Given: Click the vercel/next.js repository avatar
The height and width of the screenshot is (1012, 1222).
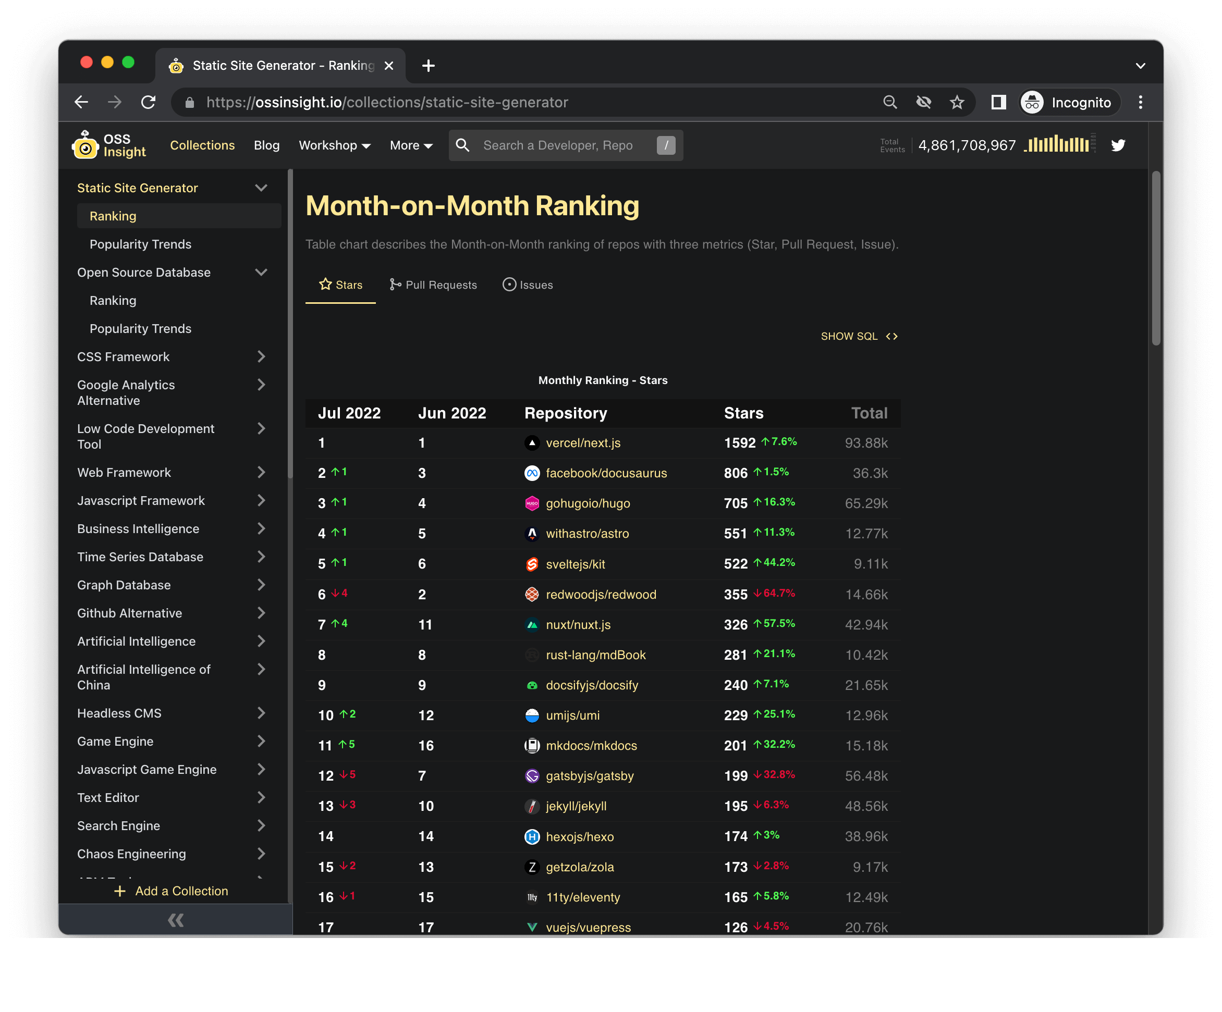Looking at the screenshot, I should click(532, 443).
